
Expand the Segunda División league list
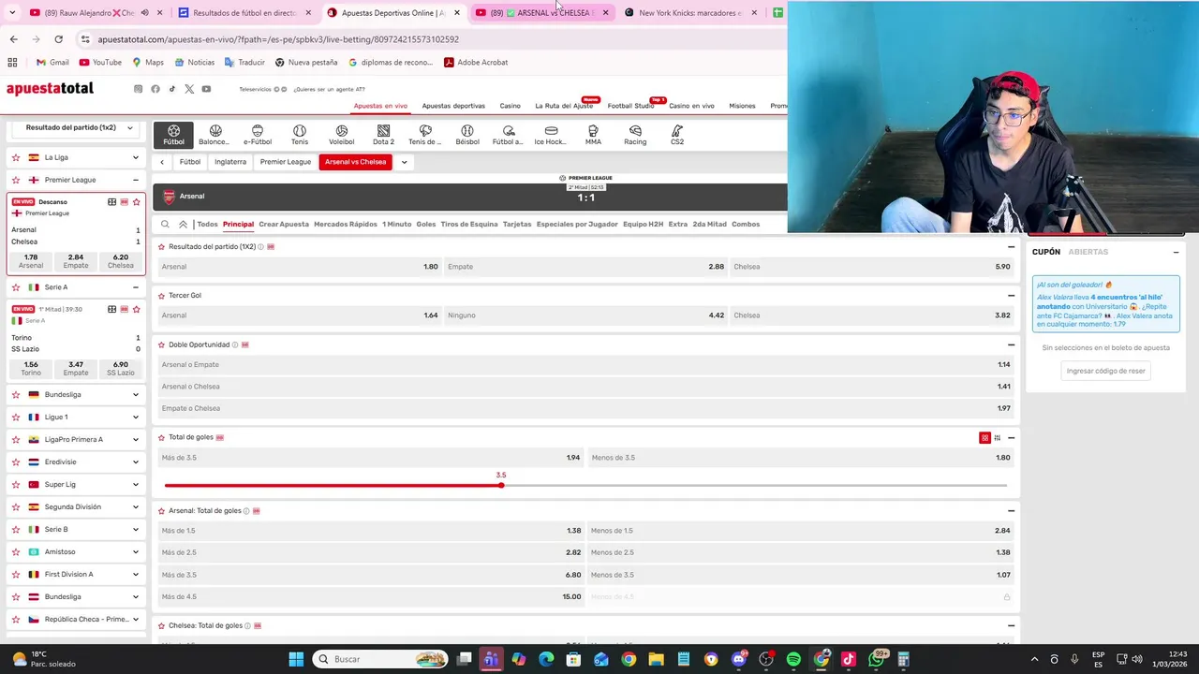[x=135, y=507]
